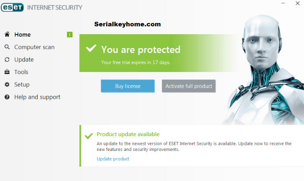Open the Computer scan section
This screenshot has height=181, width=304.
click(x=34, y=47)
